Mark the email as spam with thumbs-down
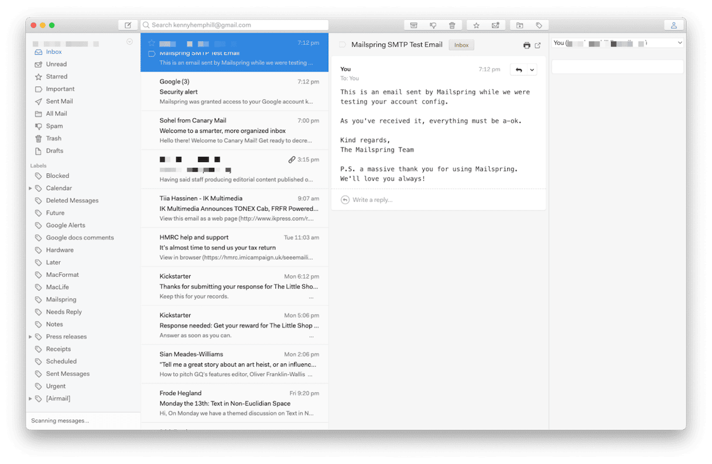 433,25
